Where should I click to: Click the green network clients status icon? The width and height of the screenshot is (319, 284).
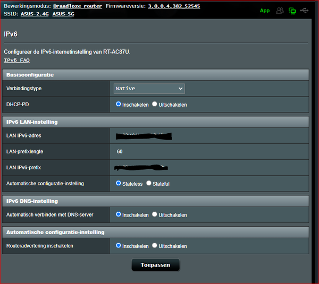(292, 11)
